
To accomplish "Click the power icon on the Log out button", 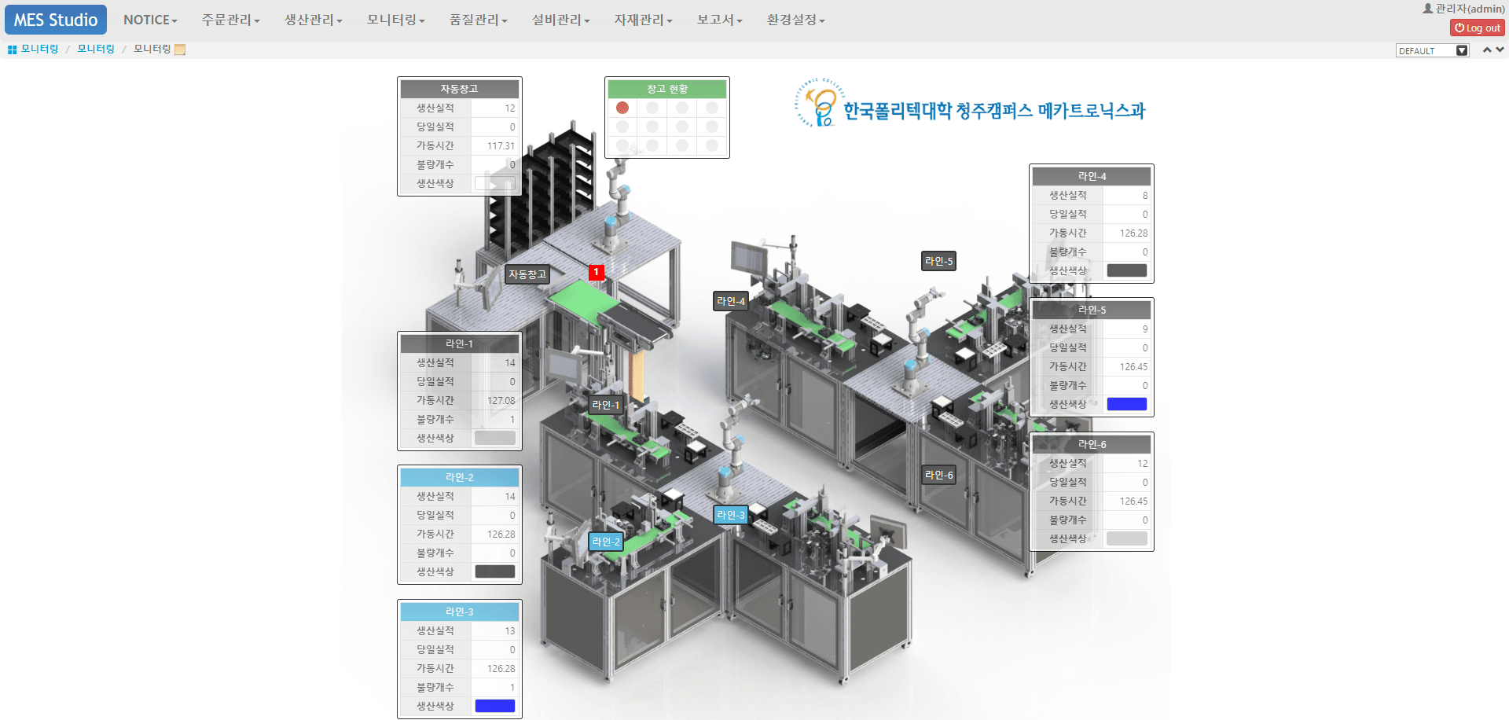I will point(1458,27).
